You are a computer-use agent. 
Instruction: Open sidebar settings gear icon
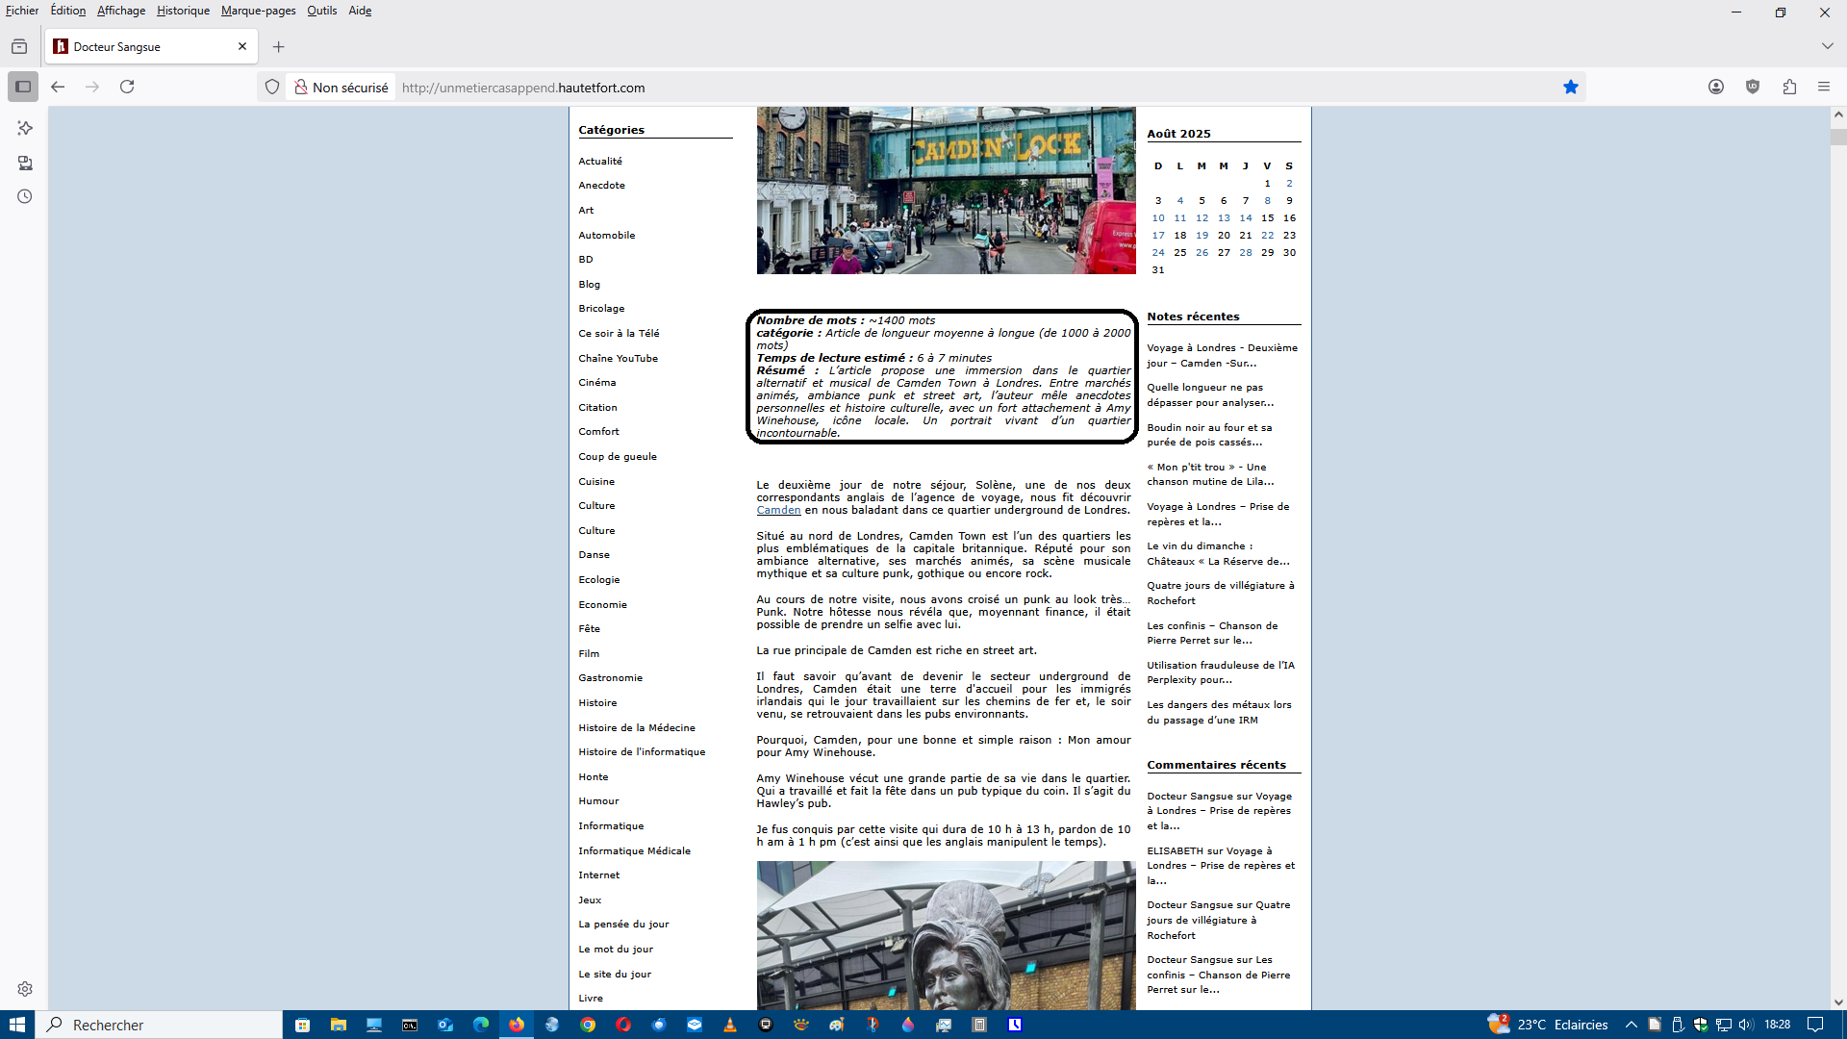[25, 989]
